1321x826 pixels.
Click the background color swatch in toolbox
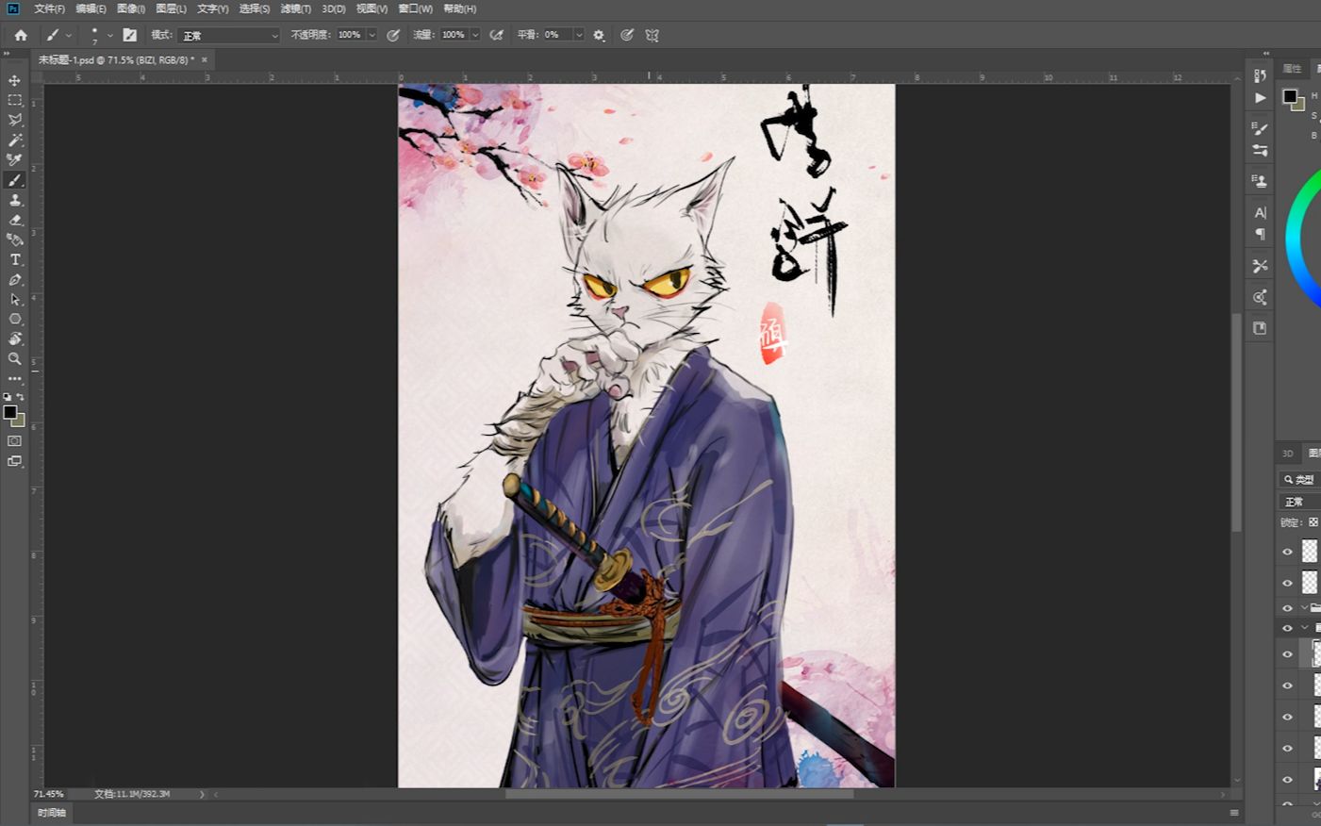tap(20, 421)
